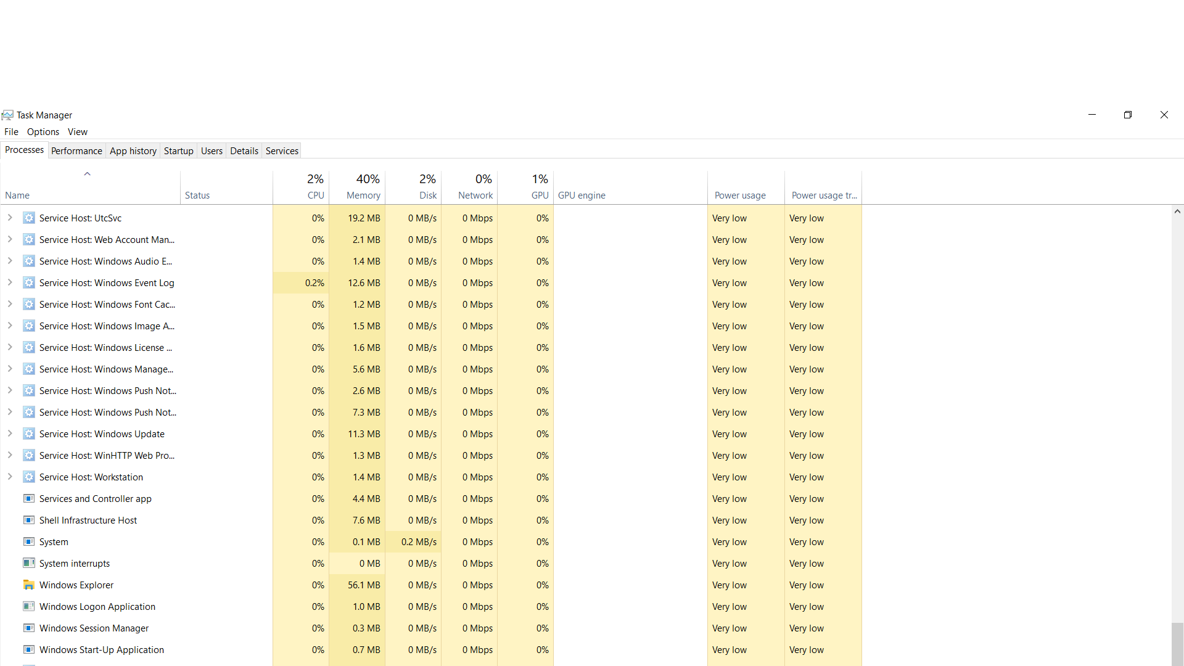1184x666 pixels.
Task: Click the System interrupts process icon
Action: click(x=28, y=563)
